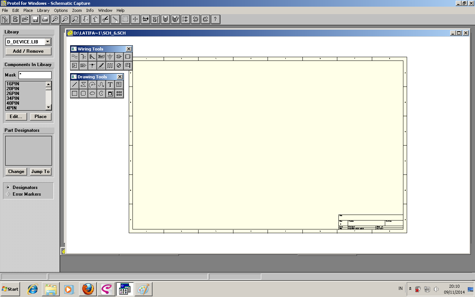Select the elliptical Arc drawing tool
The height and width of the screenshot is (297, 475).
(x=92, y=85)
